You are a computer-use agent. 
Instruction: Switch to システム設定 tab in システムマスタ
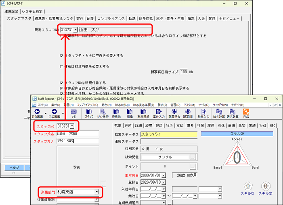click(x=32, y=12)
